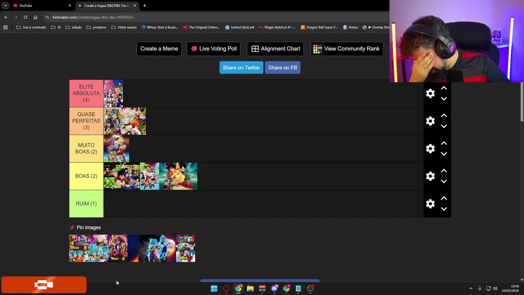Image resolution: width=524 pixels, height=295 pixels.
Task: Move MUITO BOAS row down
Action: pyautogui.click(x=444, y=154)
